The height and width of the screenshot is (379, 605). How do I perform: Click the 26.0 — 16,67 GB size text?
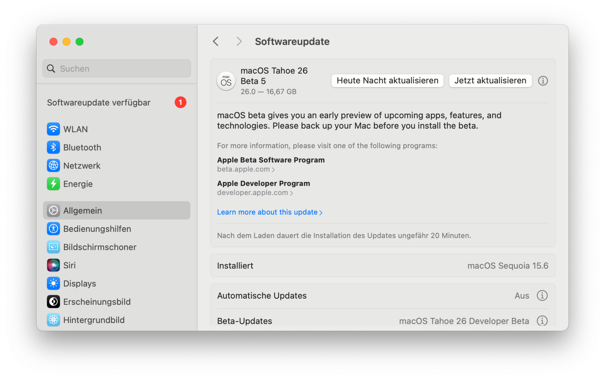click(x=268, y=92)
